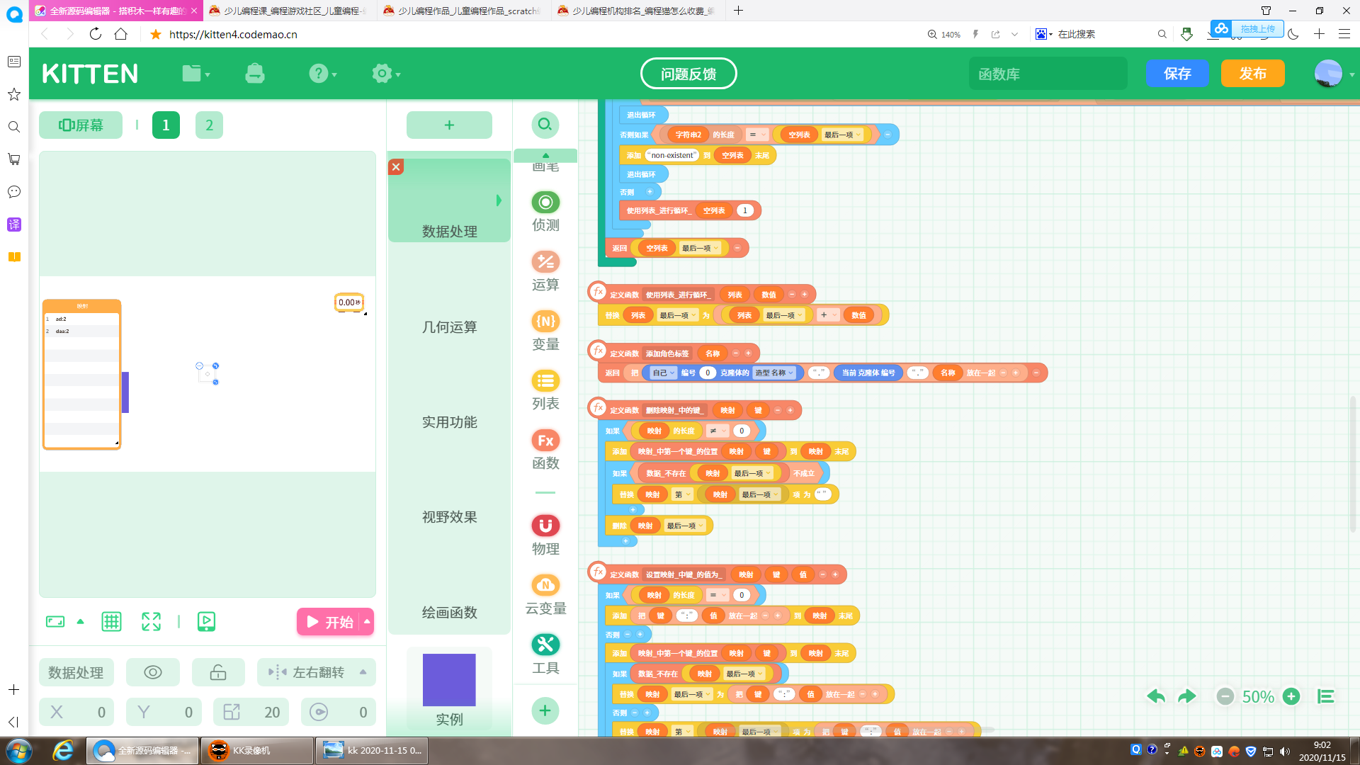Expand the stage size selector arrow
The height and width of the screenshot is (765, 1360).
pyautogui.click(x=80, y=621)
